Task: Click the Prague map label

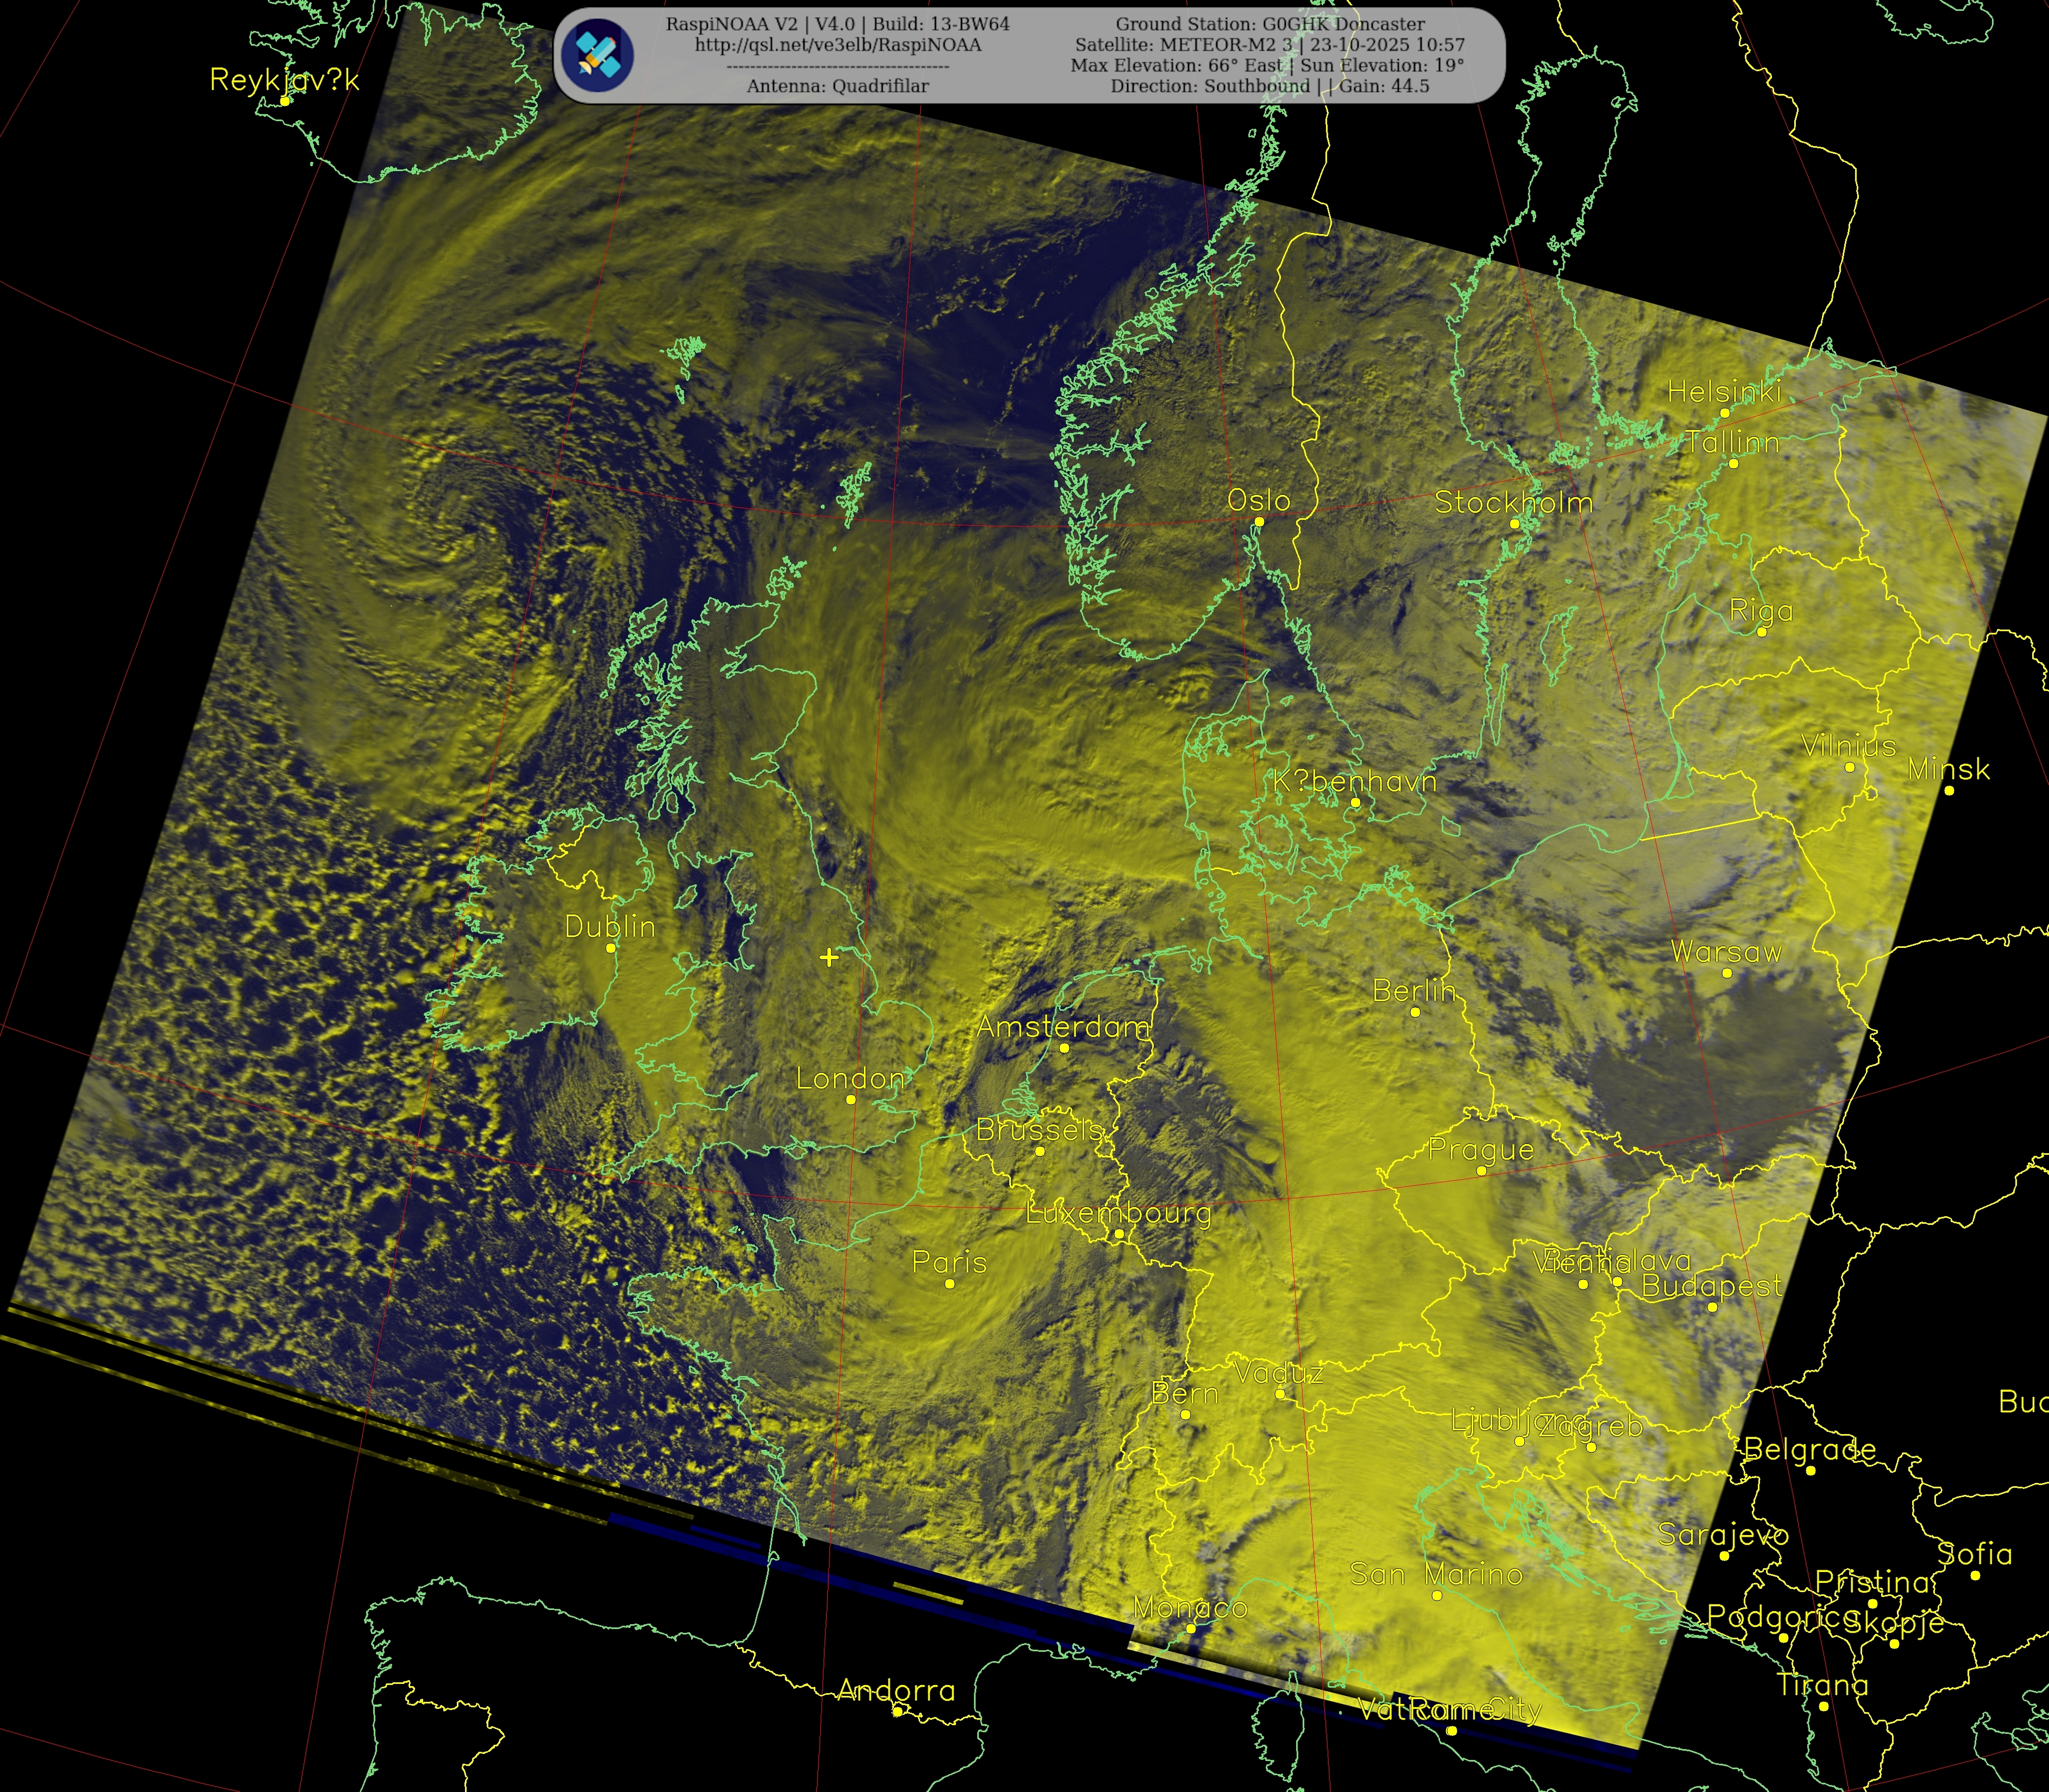Action: click(x=1480, y=1150)
